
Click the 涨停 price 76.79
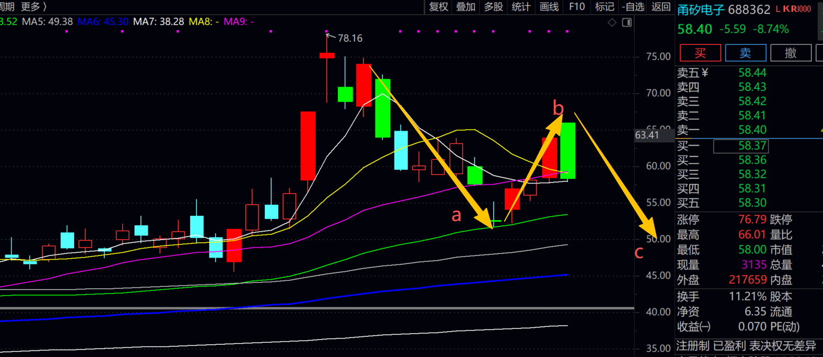(753, 219)
